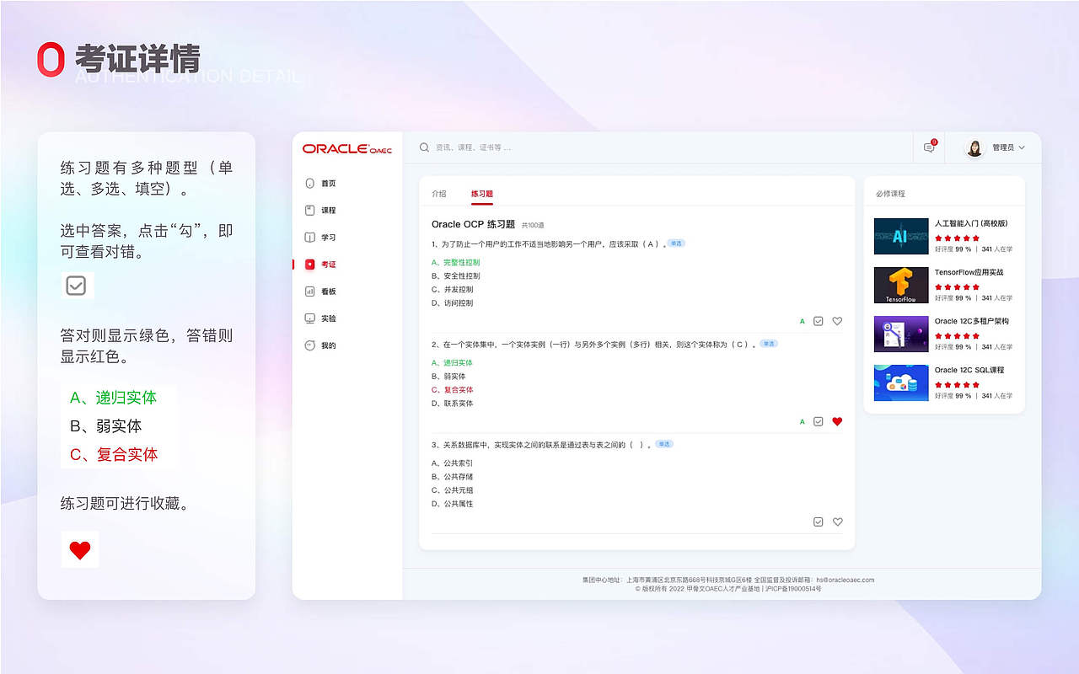Viewport: 1079px width, 674px height.
Task: Click the 考证 certification sidebar icon
Action: pos(311,264)
